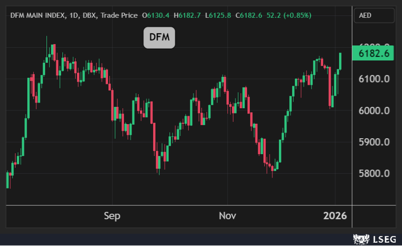Select the 2026 marker on the time axis

pos(335,216)
